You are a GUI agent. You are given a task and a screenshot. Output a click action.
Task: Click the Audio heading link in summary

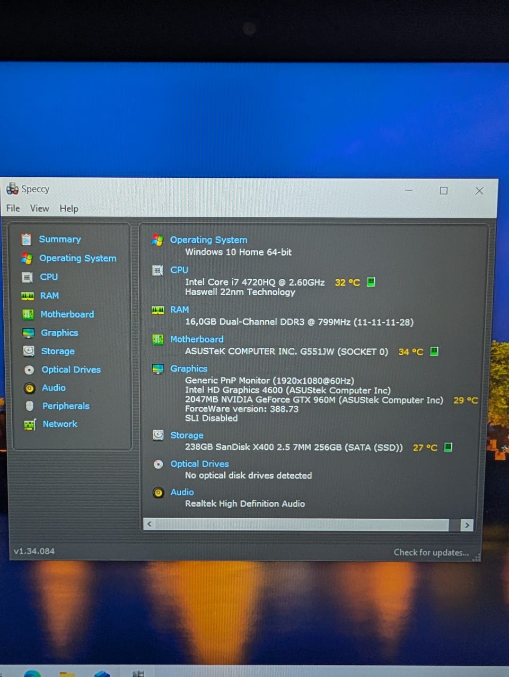click(x=182, y=492)
